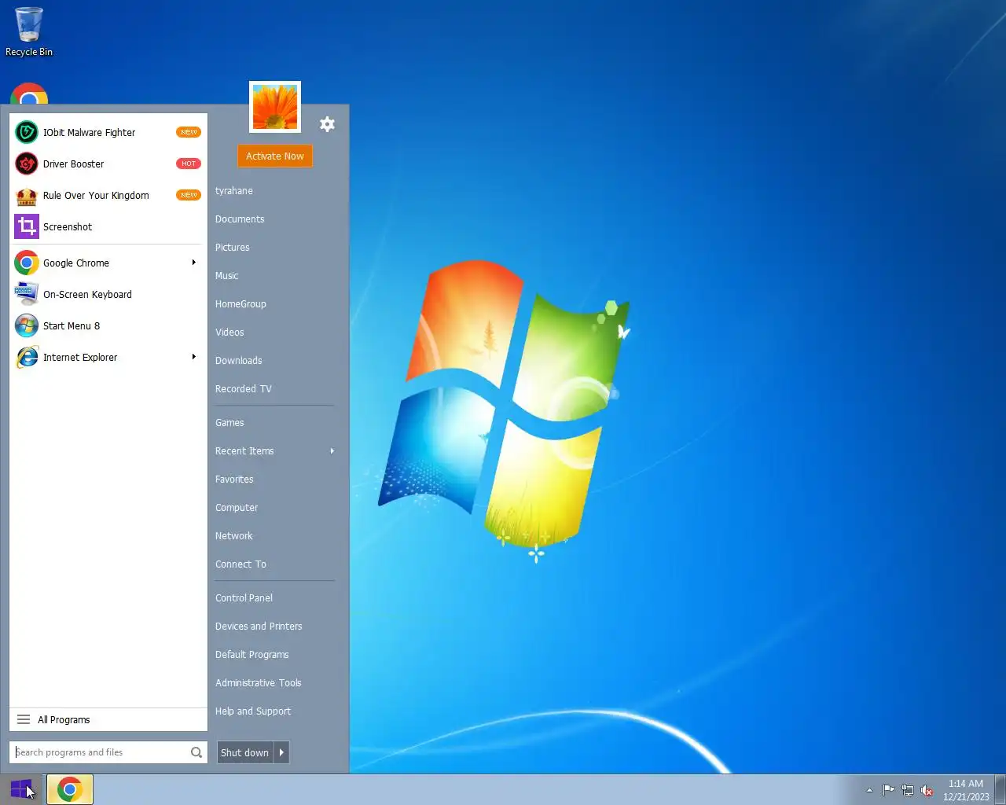This screenshot has height=805, width=1006.
Task: Click the Rule Over Your Kingdom crown icon
Action: tap(27, 195)
